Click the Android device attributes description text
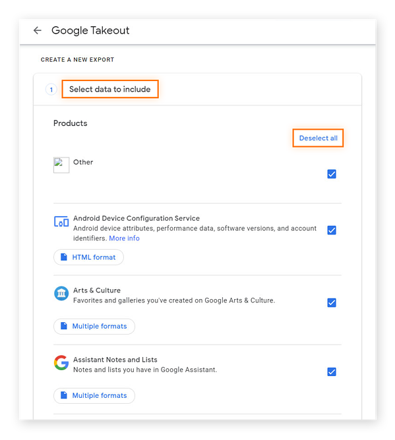 coord(195,233)
